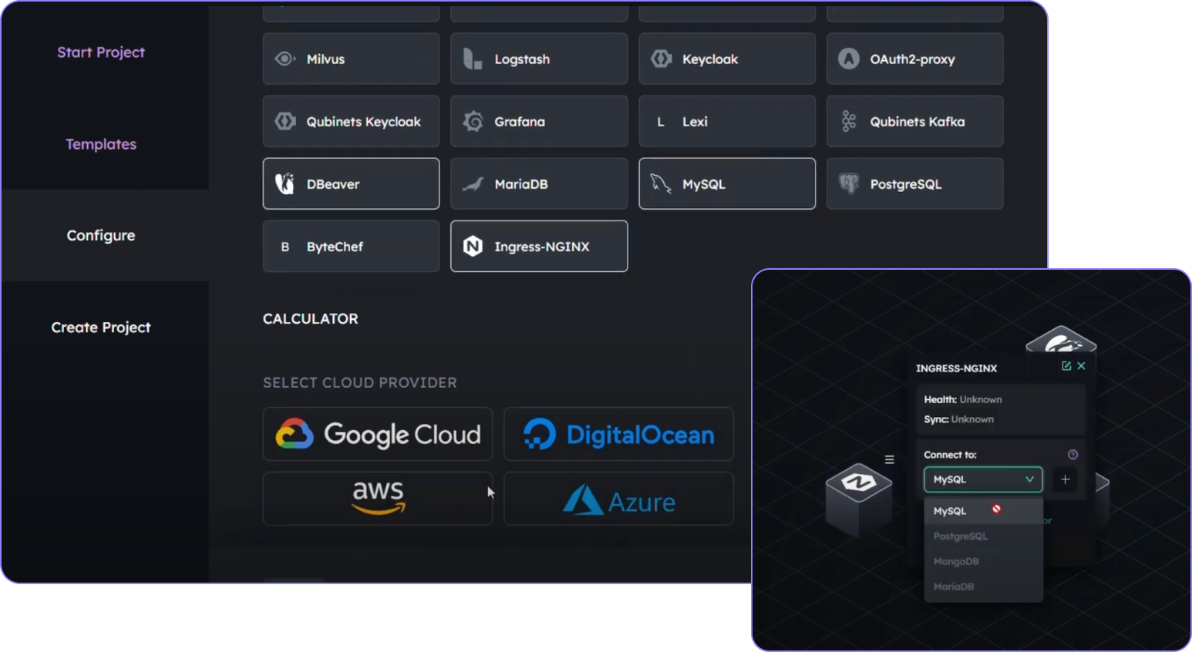Choose the Lexi tile

tap(727, 121)
